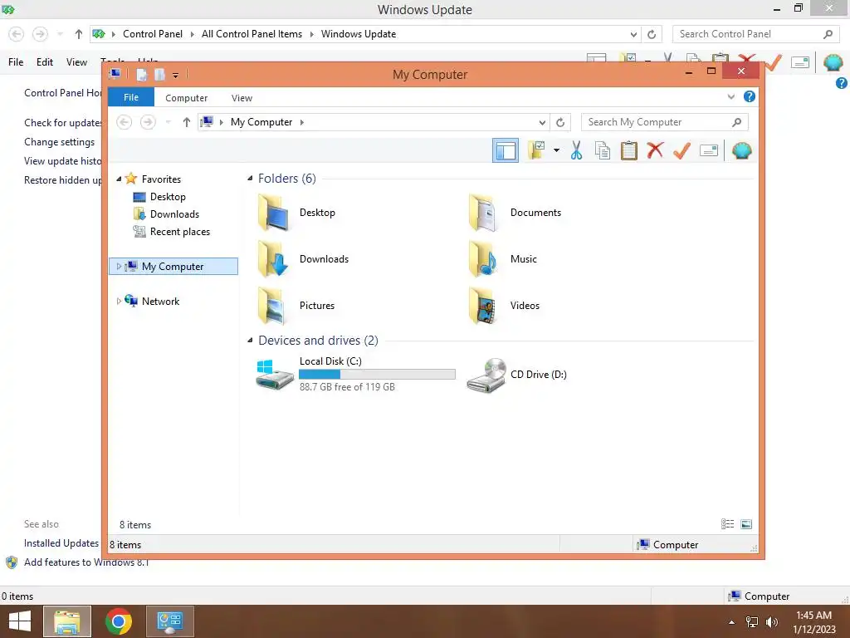This screenshot has width=850, height=638.
Task: Click Properties quick access icon in My Computer title bar
Action: 141,74
